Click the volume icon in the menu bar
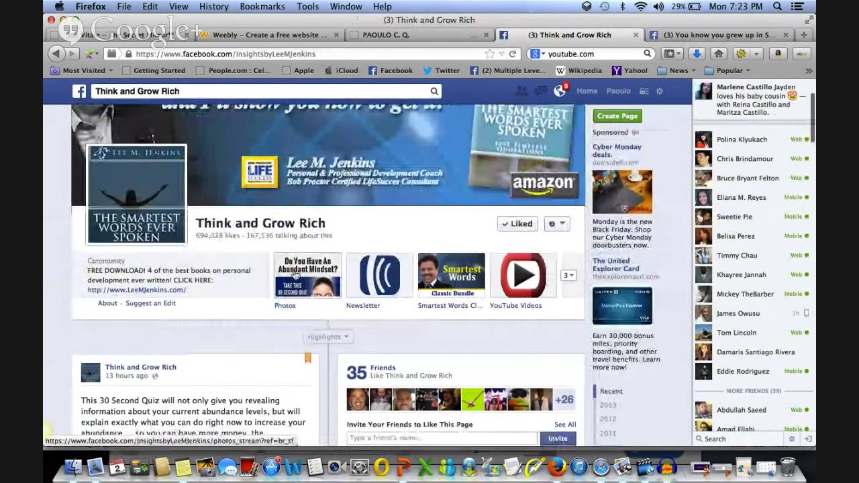 658,6
